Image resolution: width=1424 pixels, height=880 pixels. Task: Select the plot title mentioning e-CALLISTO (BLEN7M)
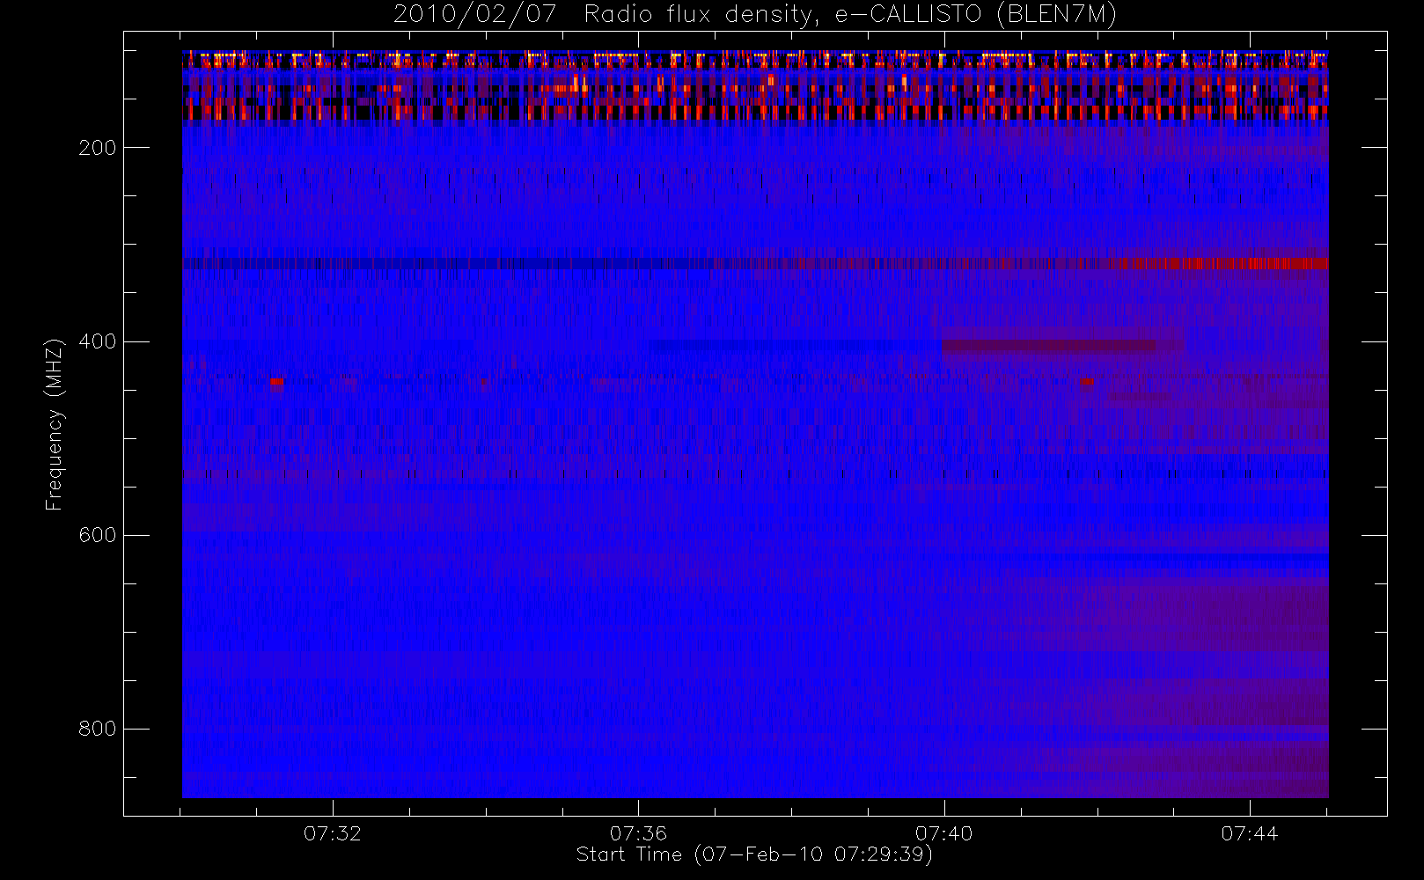tap(755, 14)
